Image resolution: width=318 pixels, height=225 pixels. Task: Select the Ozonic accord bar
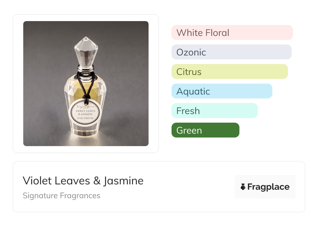coord(231,52)
